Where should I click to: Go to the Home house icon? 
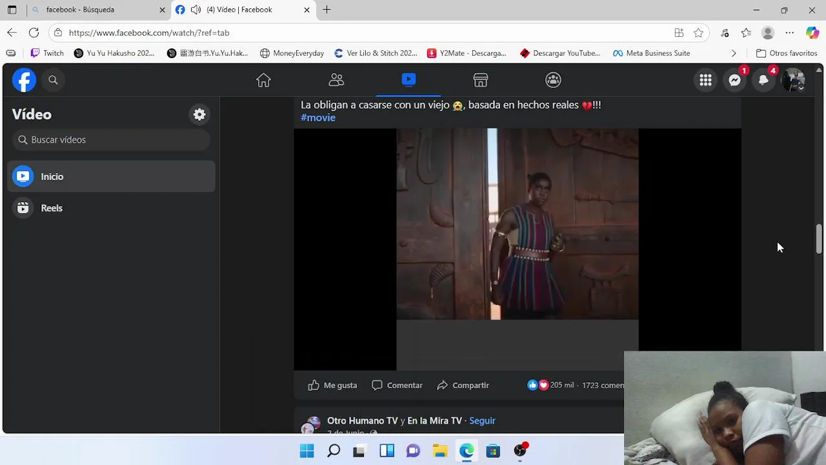tap(263, 80)
